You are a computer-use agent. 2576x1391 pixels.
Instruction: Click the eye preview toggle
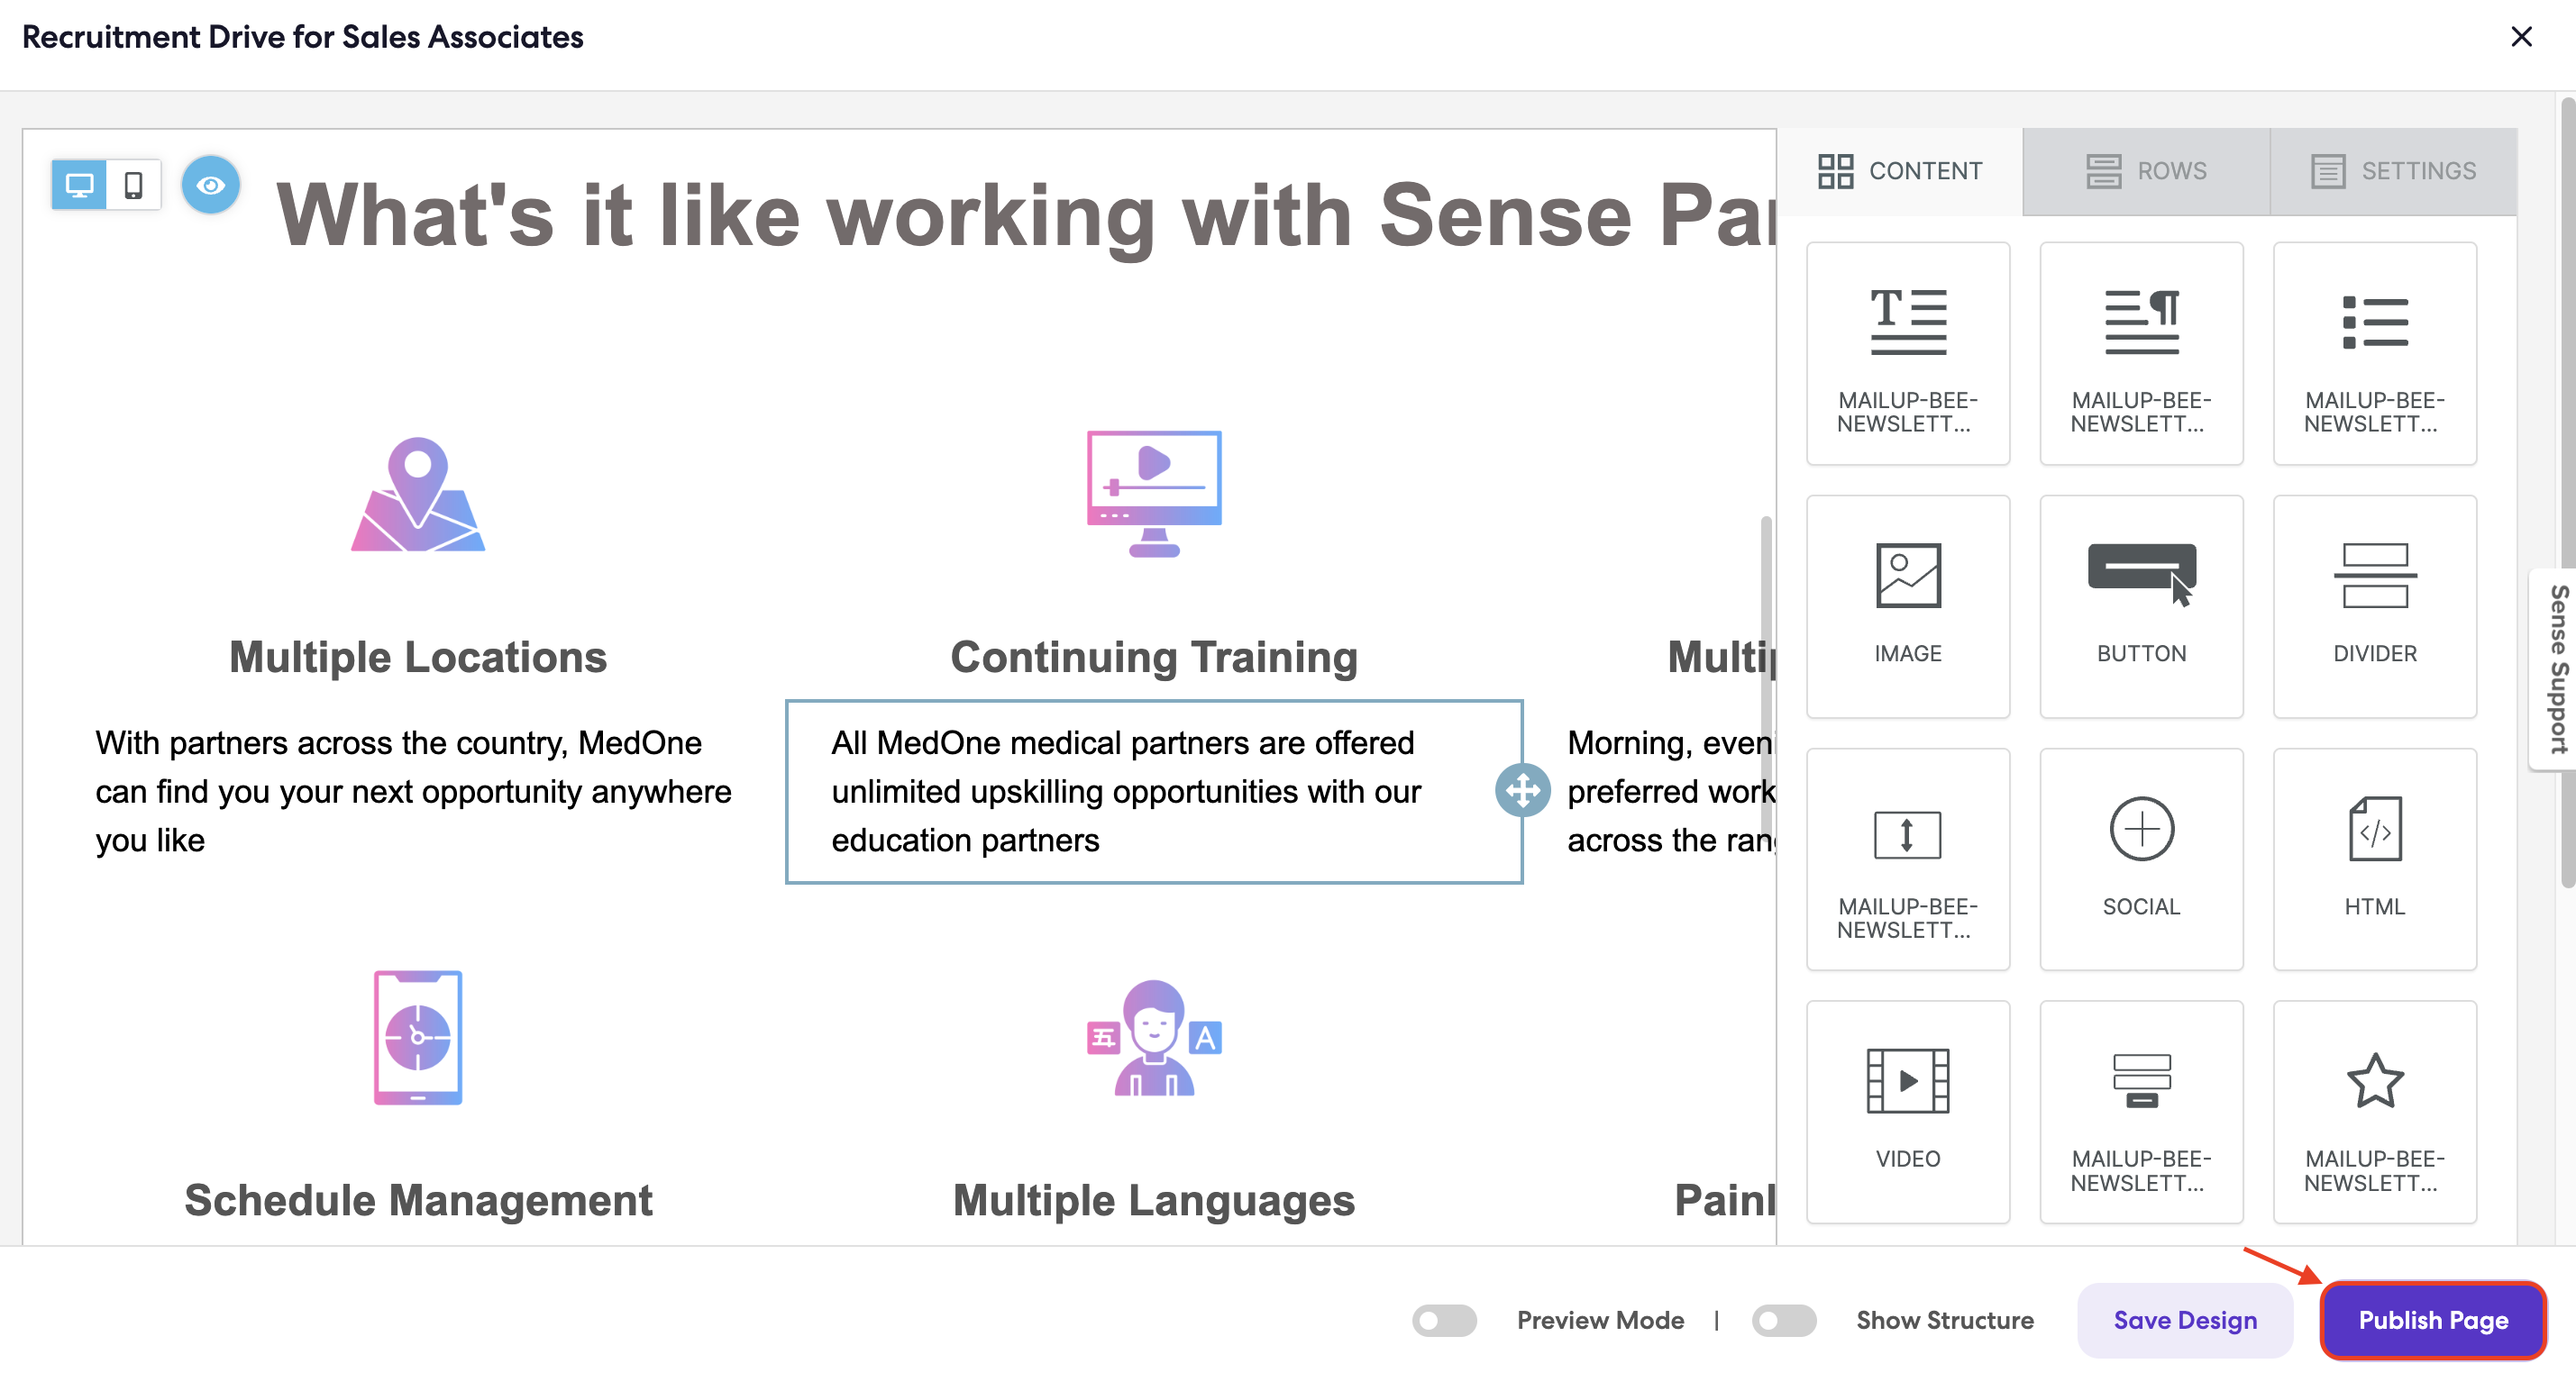pos(210,185)
